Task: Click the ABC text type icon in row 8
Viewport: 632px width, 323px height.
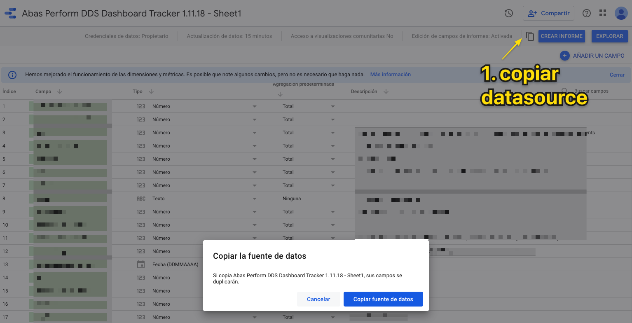Action: [141, 199]
